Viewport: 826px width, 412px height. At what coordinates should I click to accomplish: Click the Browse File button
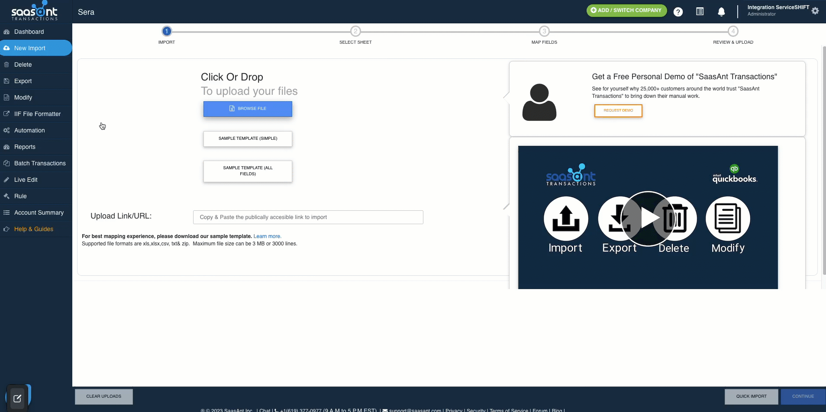pyautogui.click(x=248, y=109)
